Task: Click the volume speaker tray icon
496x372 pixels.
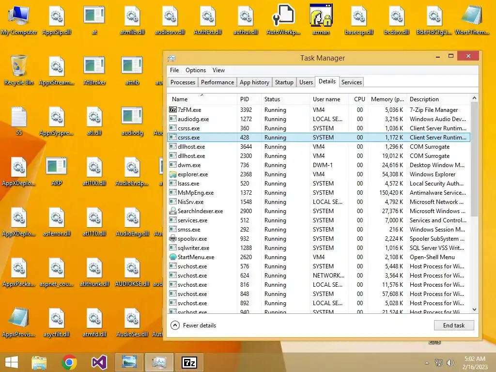Action: pyautogui.click(x=450, y=362)
